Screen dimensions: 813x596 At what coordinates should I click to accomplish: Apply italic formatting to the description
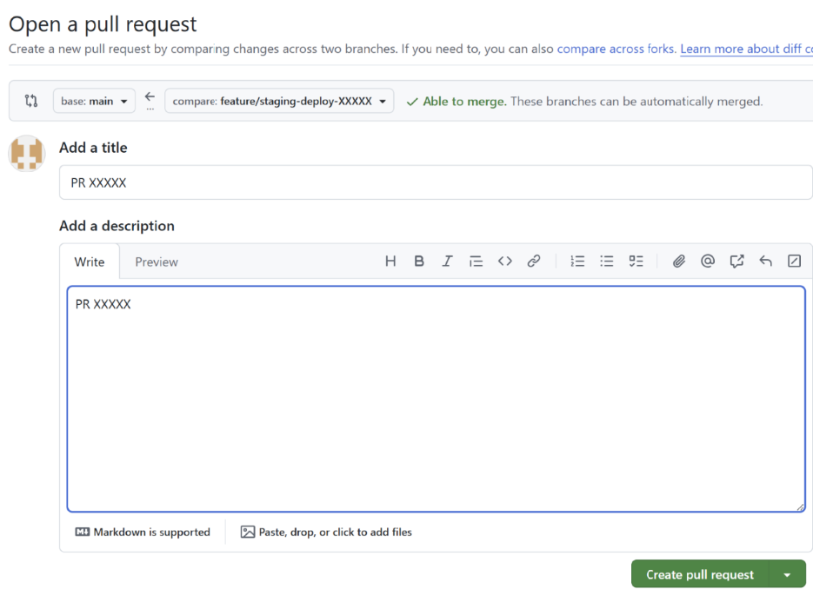coord(447,261)
